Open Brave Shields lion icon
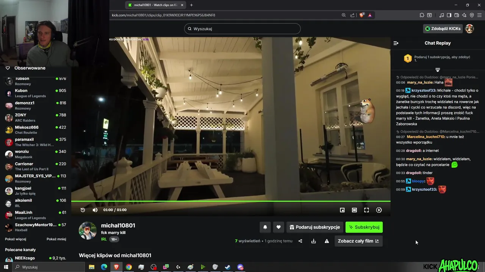The image size is (485, 272). click(x=361, y=15)
